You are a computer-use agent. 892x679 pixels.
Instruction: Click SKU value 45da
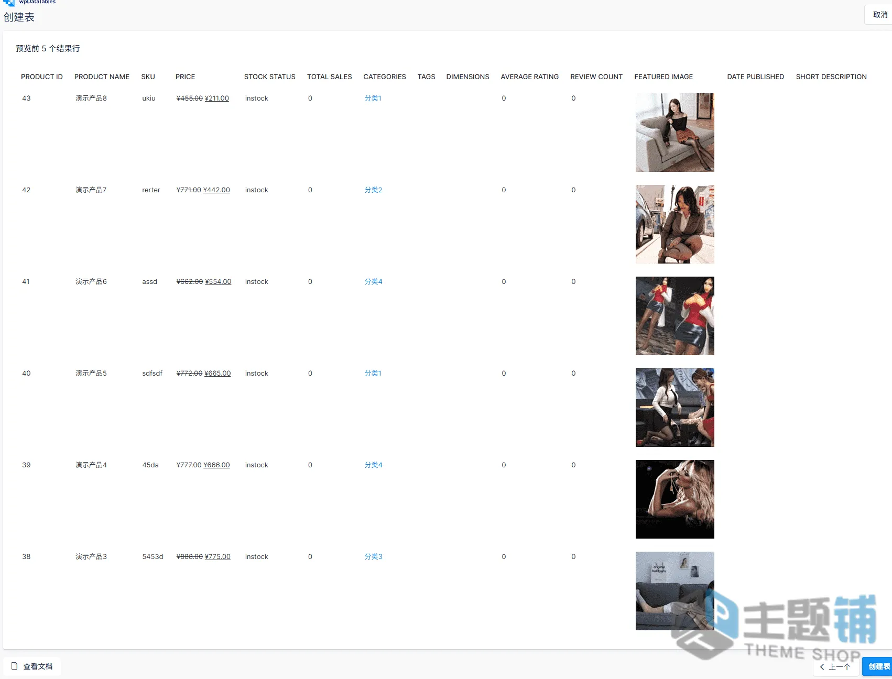tap(150, 465)
